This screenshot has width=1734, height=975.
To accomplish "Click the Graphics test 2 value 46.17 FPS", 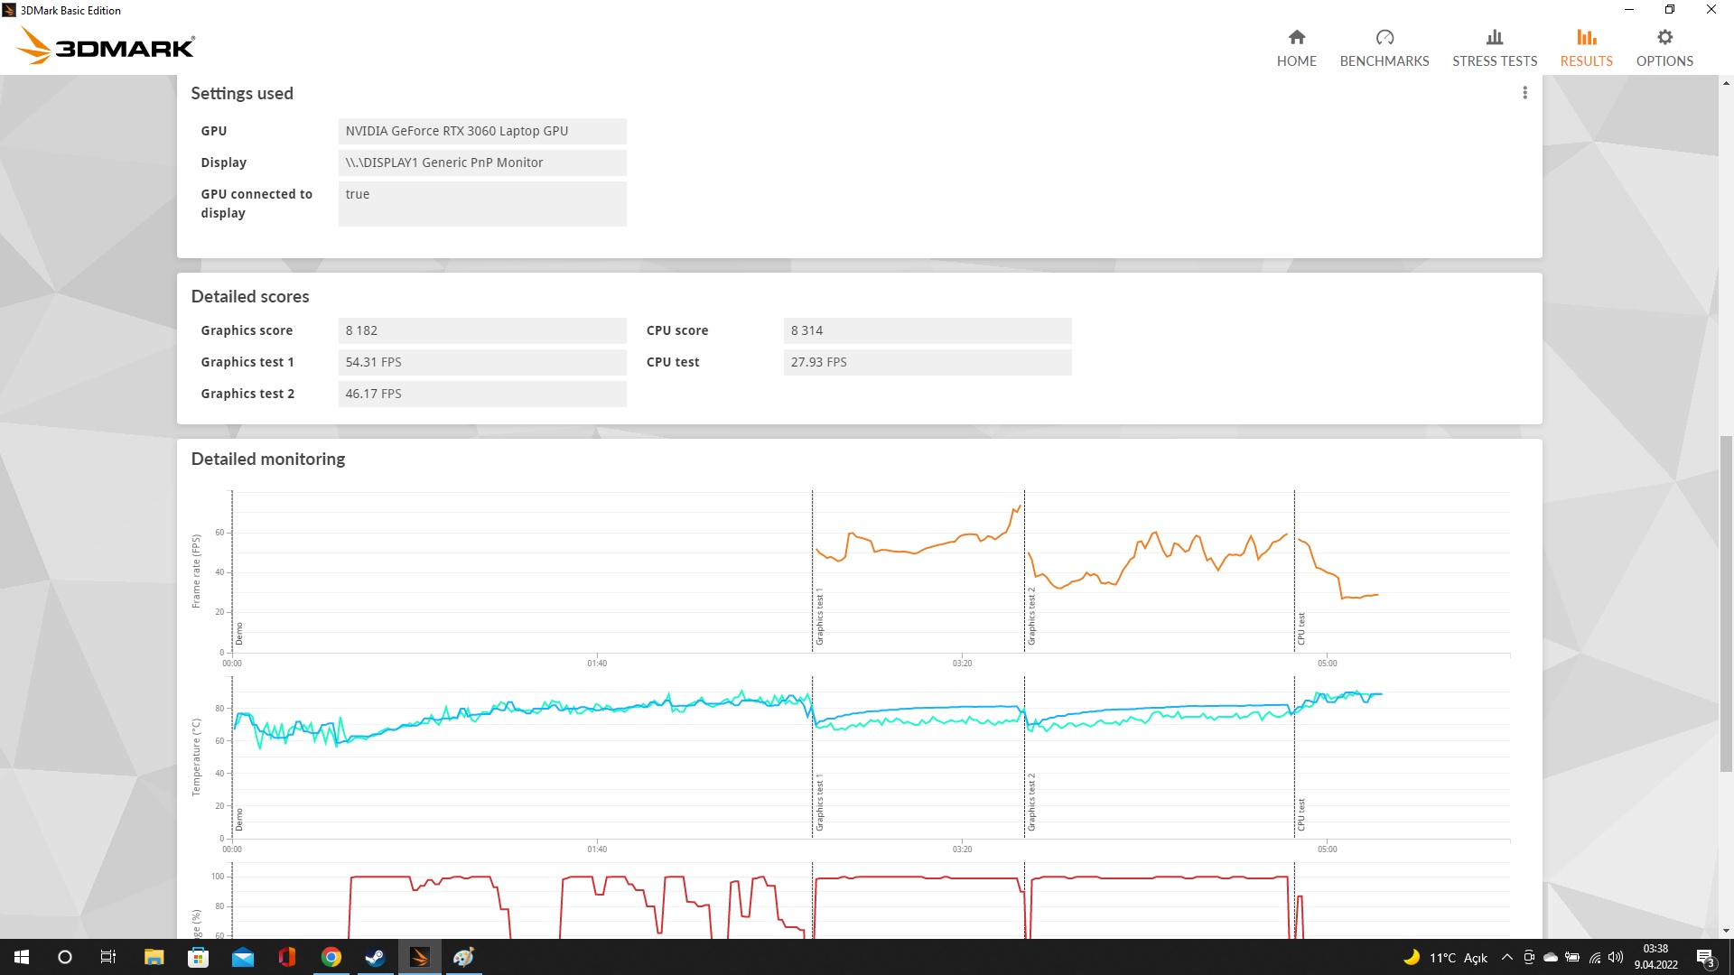I will [x=482, y=394].
